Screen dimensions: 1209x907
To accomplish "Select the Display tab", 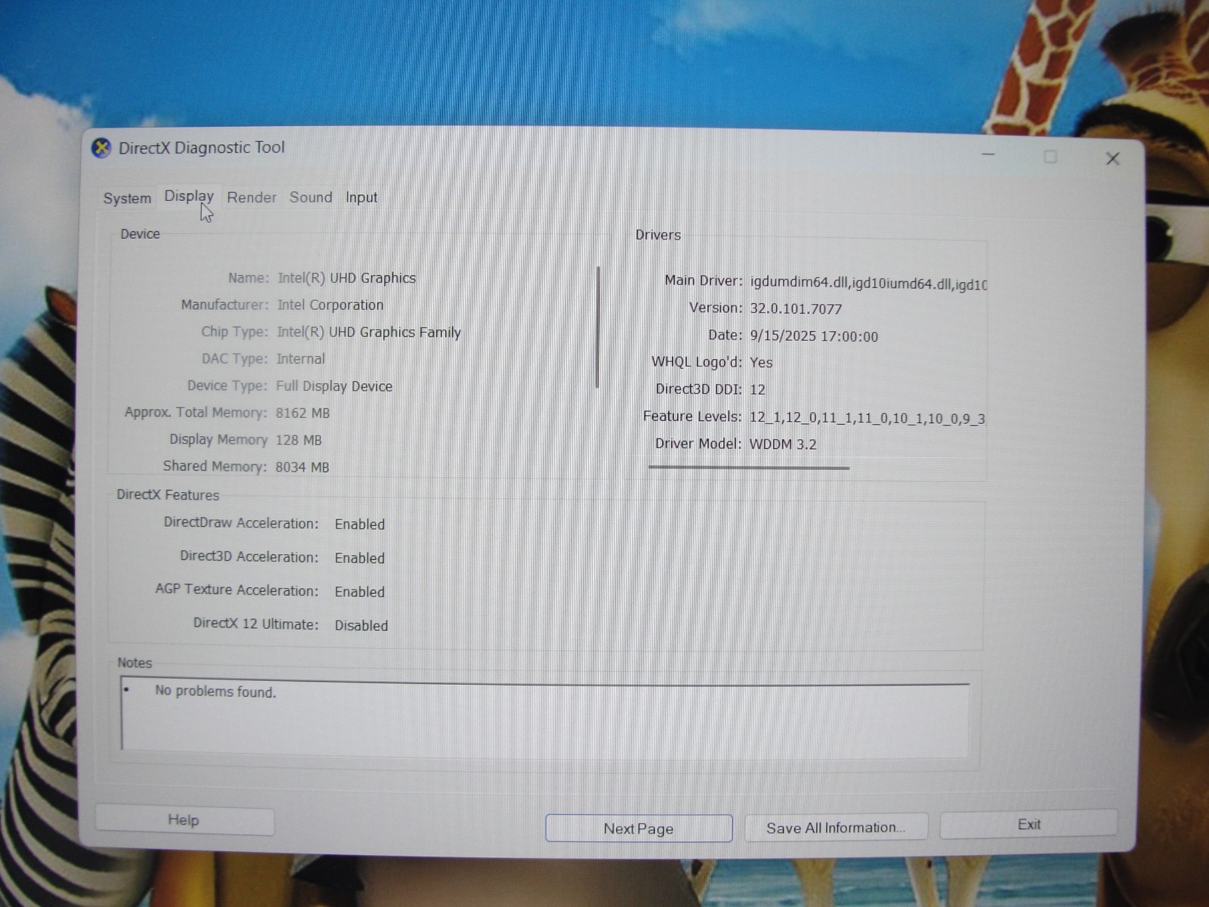I will (x=189, y=197).
